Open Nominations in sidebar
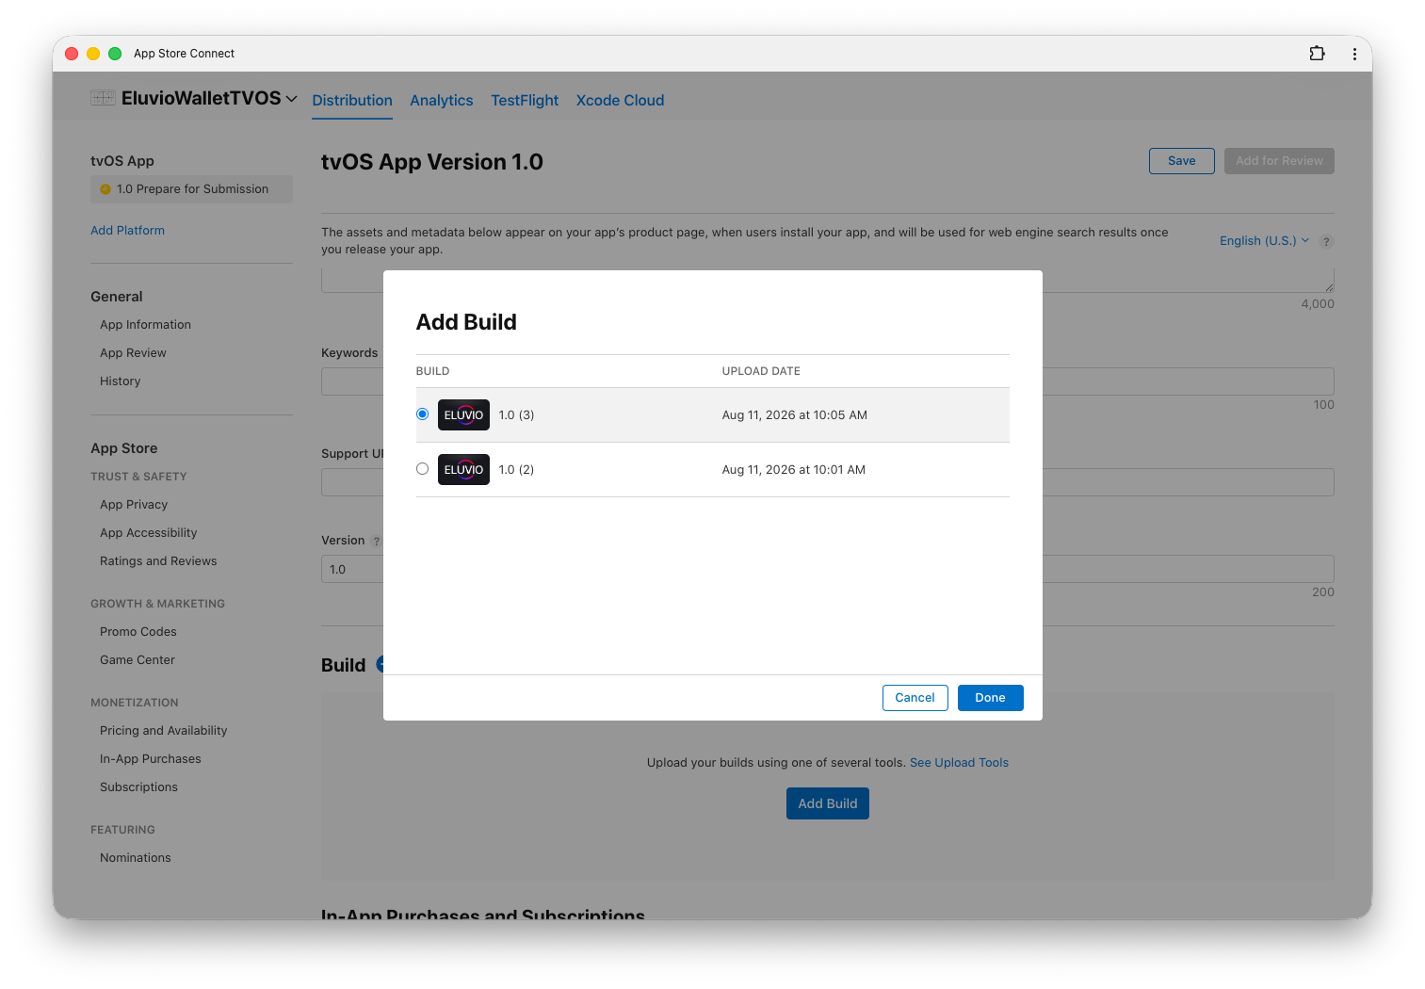This screenshot has width=1425, height=989. pyautogui.click(x=136, y=858)
